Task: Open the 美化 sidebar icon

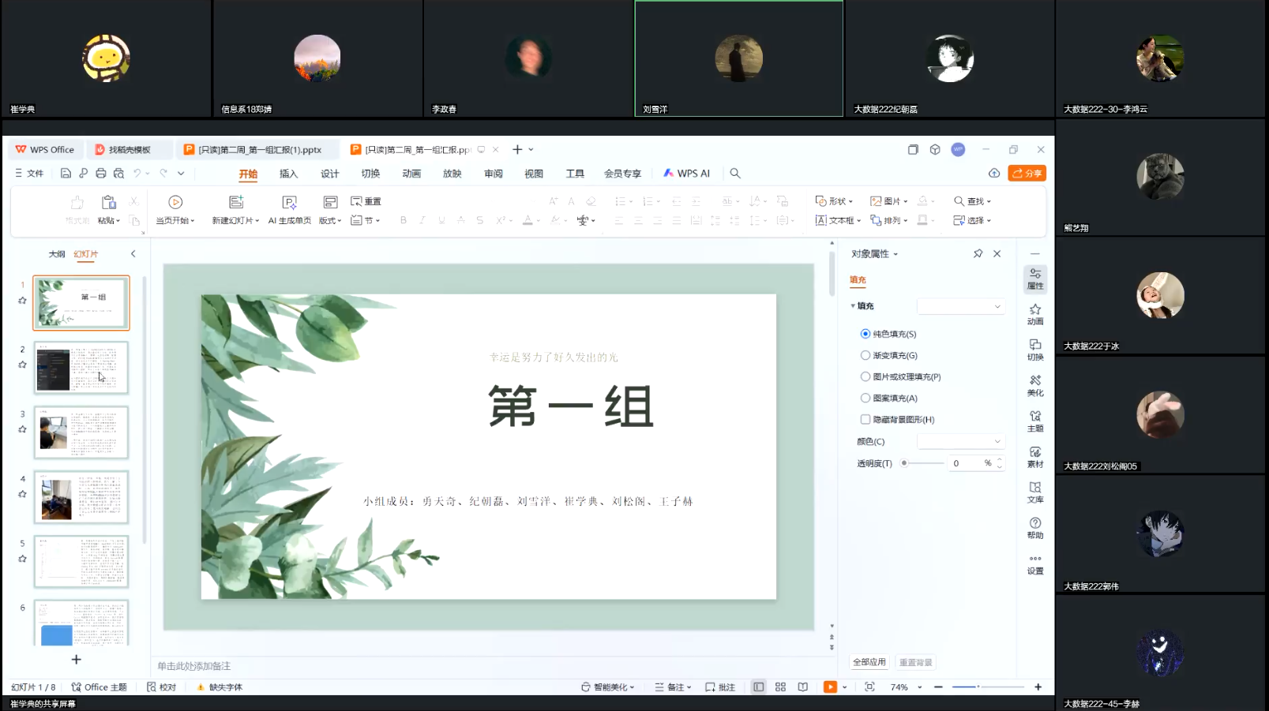Action: pos(1034,385)
